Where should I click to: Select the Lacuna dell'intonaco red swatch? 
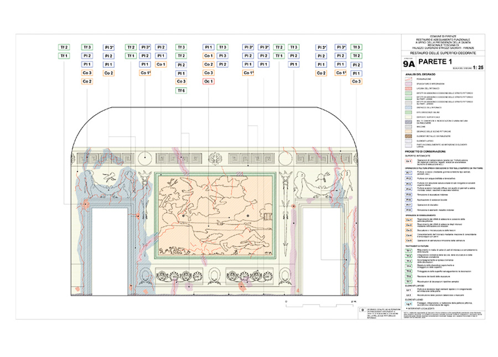408,89
